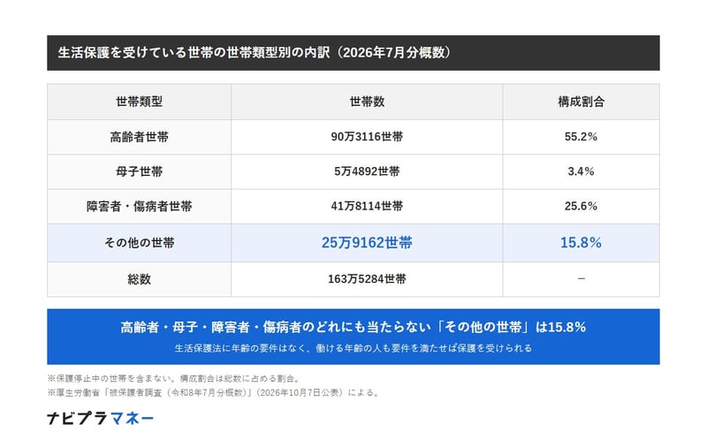Click the value 90万3116世帯

(x=367, y=137)
